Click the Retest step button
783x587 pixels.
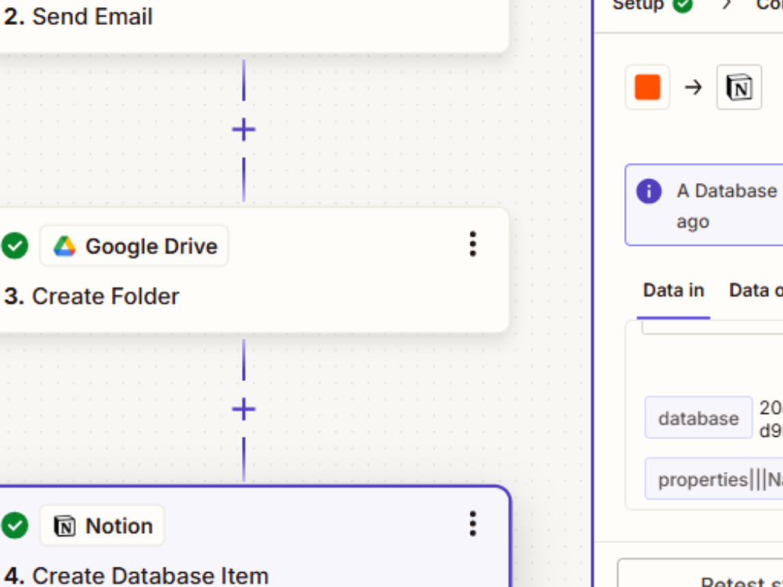tap(700, 573)
